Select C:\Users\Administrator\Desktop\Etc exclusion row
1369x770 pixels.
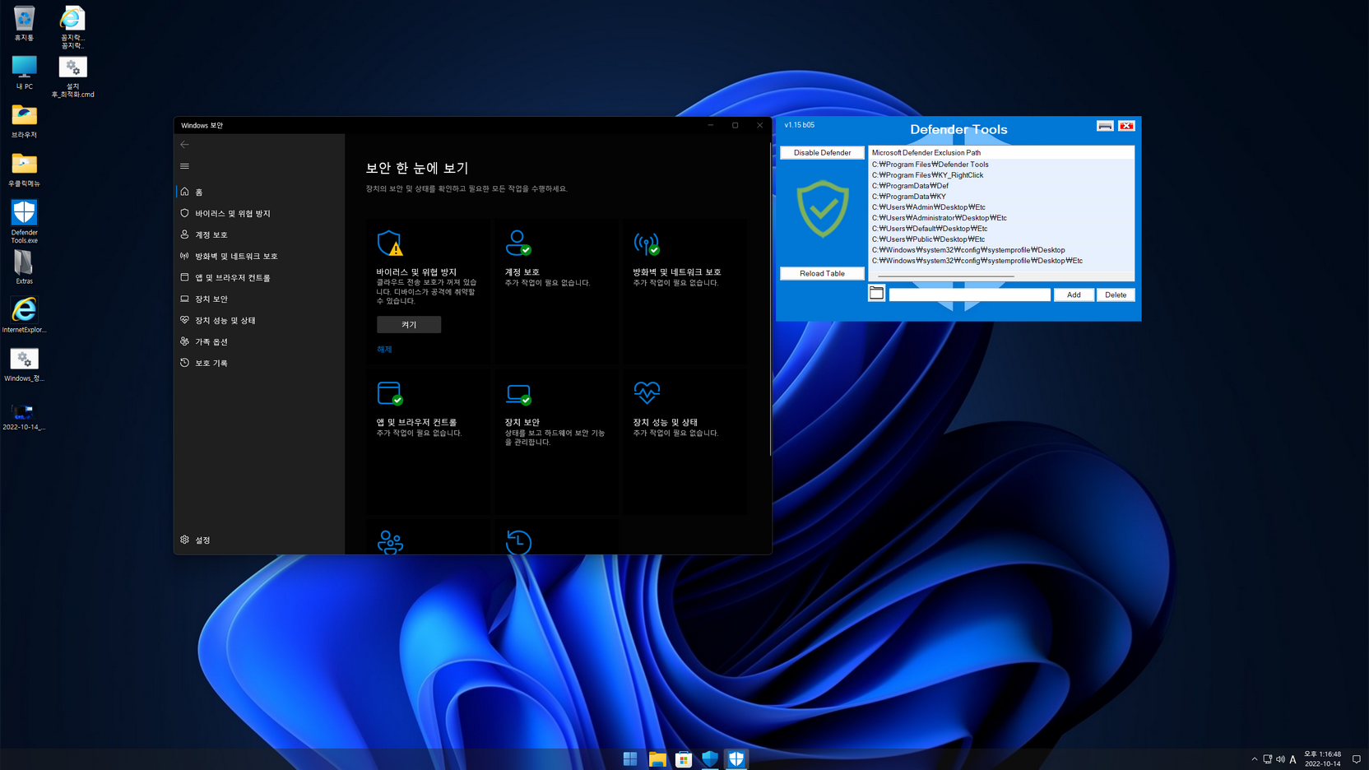pos(1001,218)
